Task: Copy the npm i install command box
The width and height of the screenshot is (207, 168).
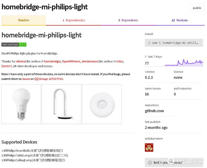Action: [174, 43]
